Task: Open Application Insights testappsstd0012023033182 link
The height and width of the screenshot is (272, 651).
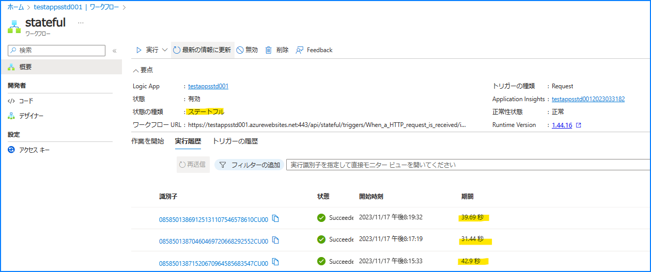Action: [x=588, y=99]
